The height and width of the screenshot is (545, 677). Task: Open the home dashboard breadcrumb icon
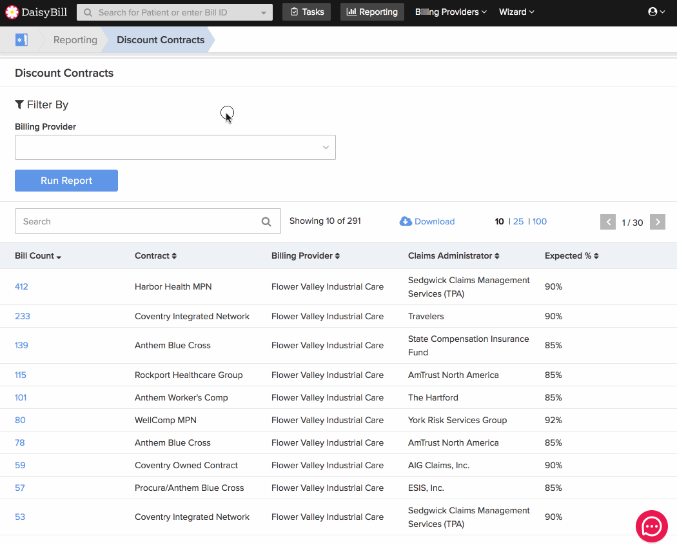point(21,40)
